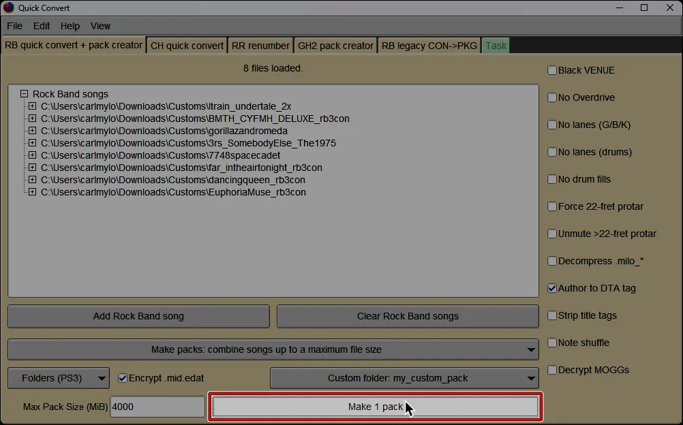This screenshot has height=425, width=683.
Task: Select the Rock Band songs root label
Action: coord(70,94)
